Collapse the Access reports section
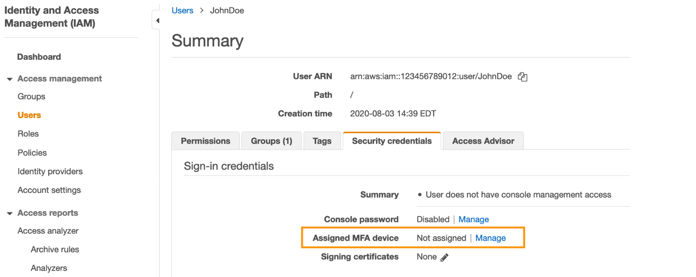 pyautogui.click(x=10, y=213)
